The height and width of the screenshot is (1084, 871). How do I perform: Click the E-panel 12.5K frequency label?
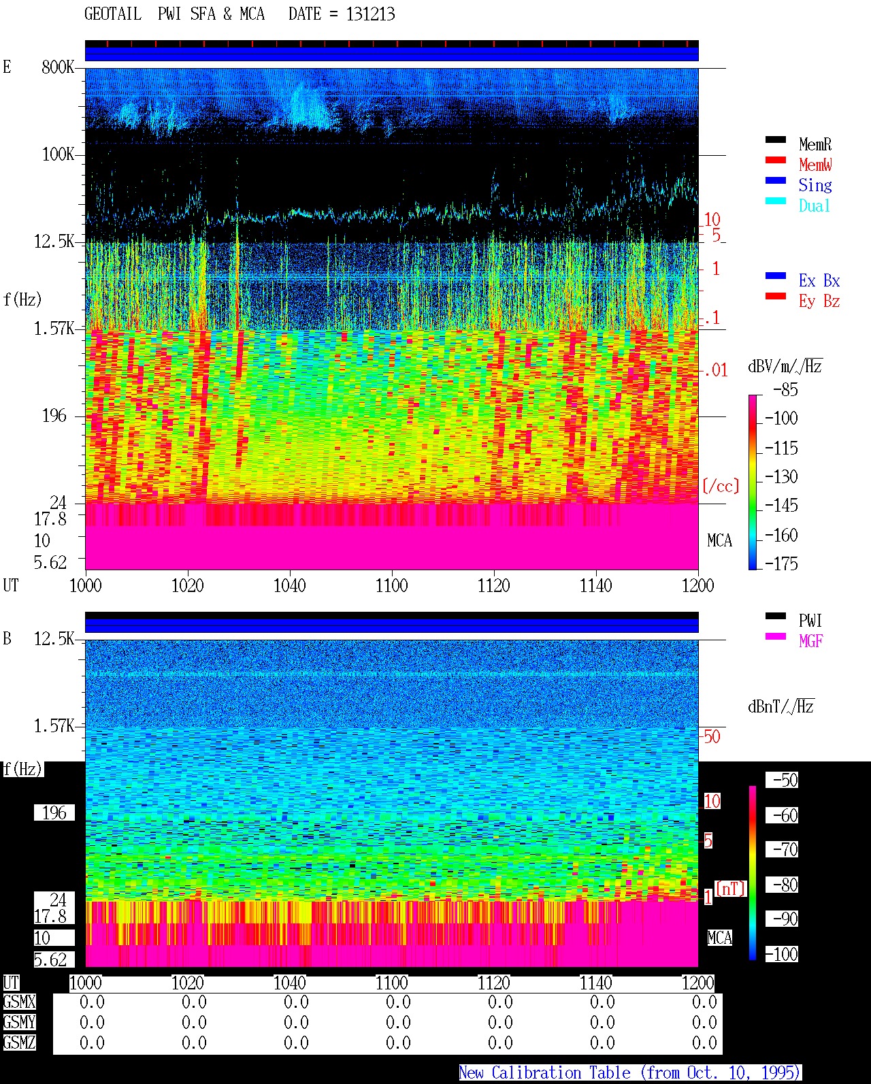click(54, 242)
